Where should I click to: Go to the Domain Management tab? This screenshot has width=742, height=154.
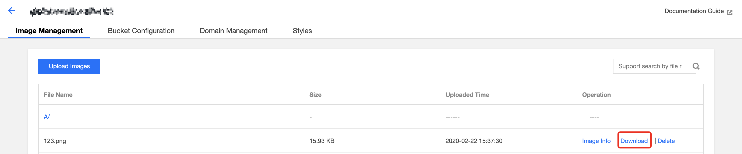(x=233, y=31)
